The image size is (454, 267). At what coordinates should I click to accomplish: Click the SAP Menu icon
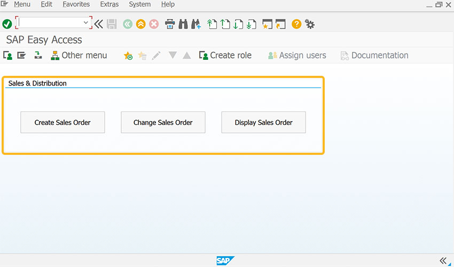click(21, 55)
